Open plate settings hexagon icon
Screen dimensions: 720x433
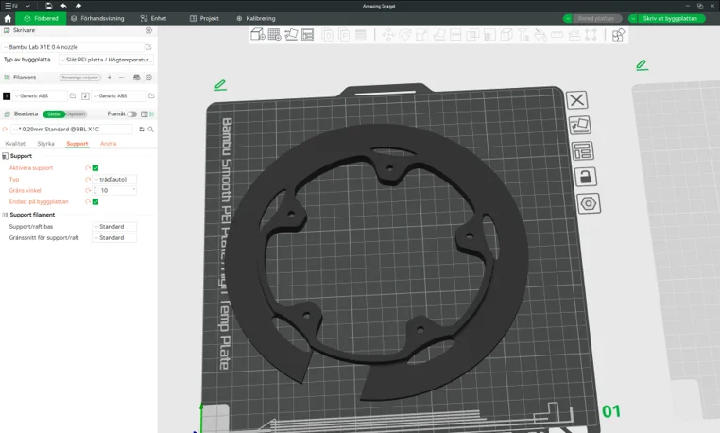(x=587, y=203)
